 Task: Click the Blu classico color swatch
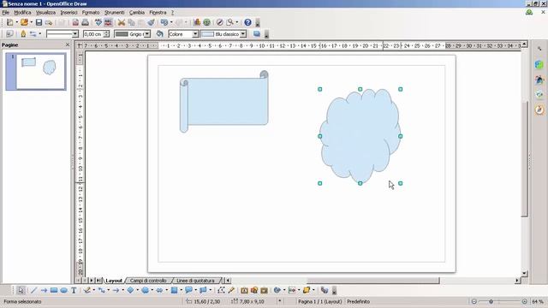[208, 34]
